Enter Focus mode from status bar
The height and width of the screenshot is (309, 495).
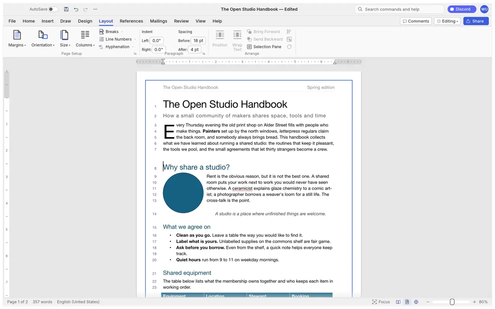[x=381, y=302]
